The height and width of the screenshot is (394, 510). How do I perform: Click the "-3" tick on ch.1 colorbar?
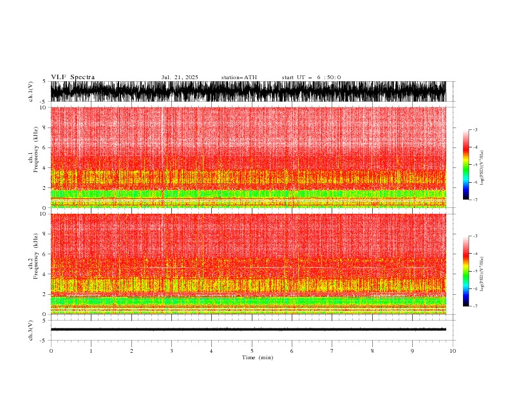[x=475, y=129]
